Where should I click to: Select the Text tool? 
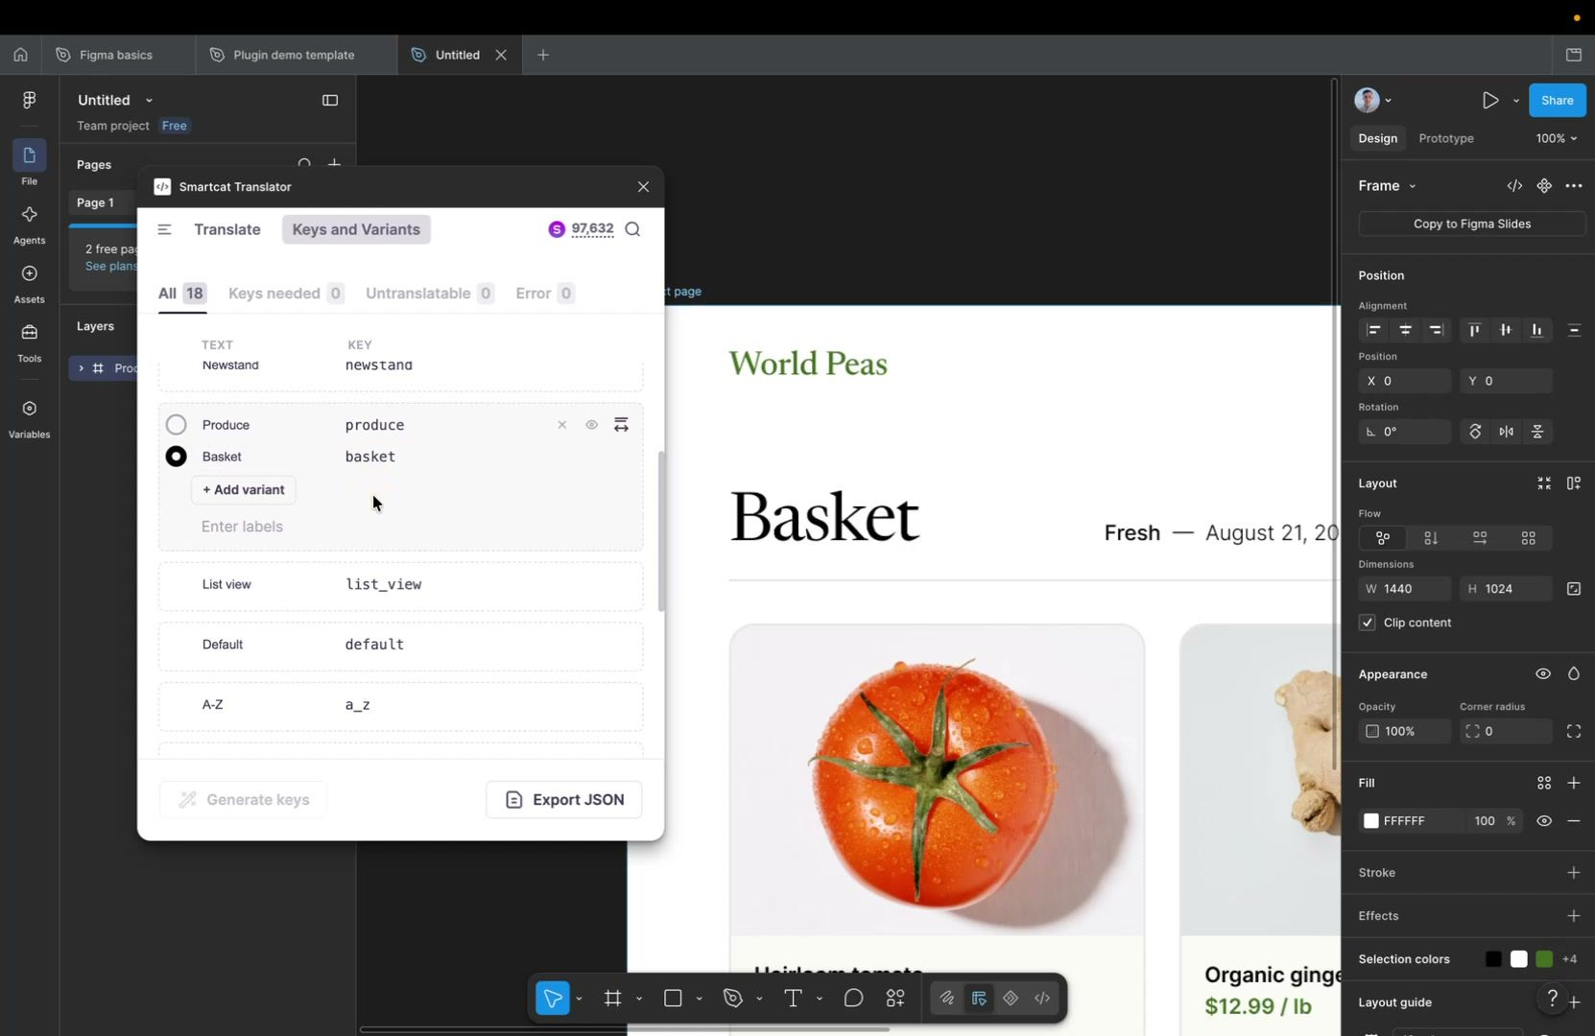pos(793,999)
